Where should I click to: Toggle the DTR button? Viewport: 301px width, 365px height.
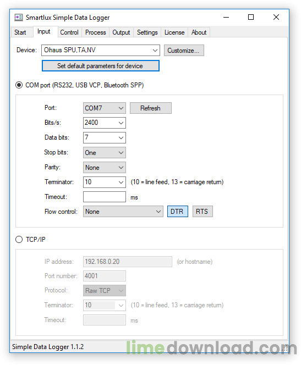click(178, 212)
